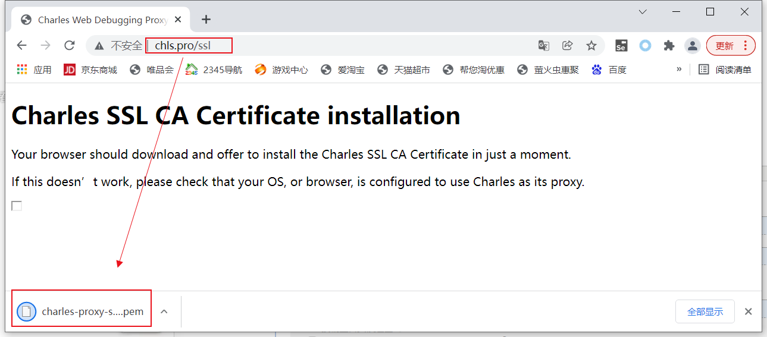Open the 爱淘宝 bookmark

pos(343,70)
